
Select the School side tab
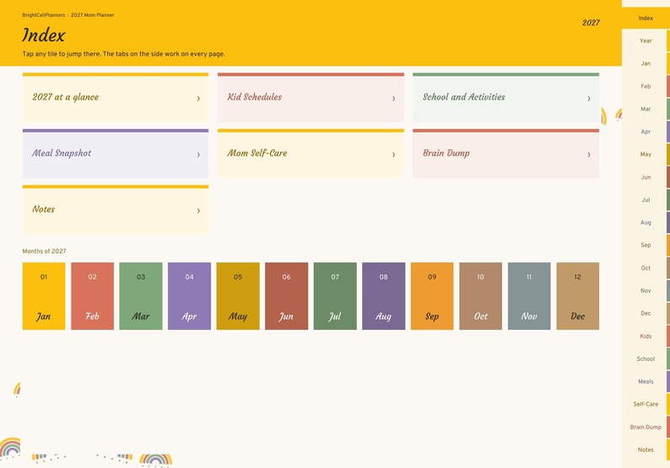pyautogui.click(x=646, y=358)
